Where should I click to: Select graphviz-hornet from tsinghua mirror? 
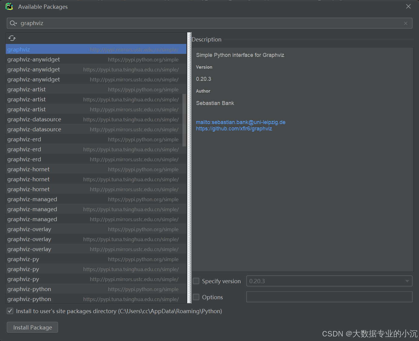[x=96, y=179]
